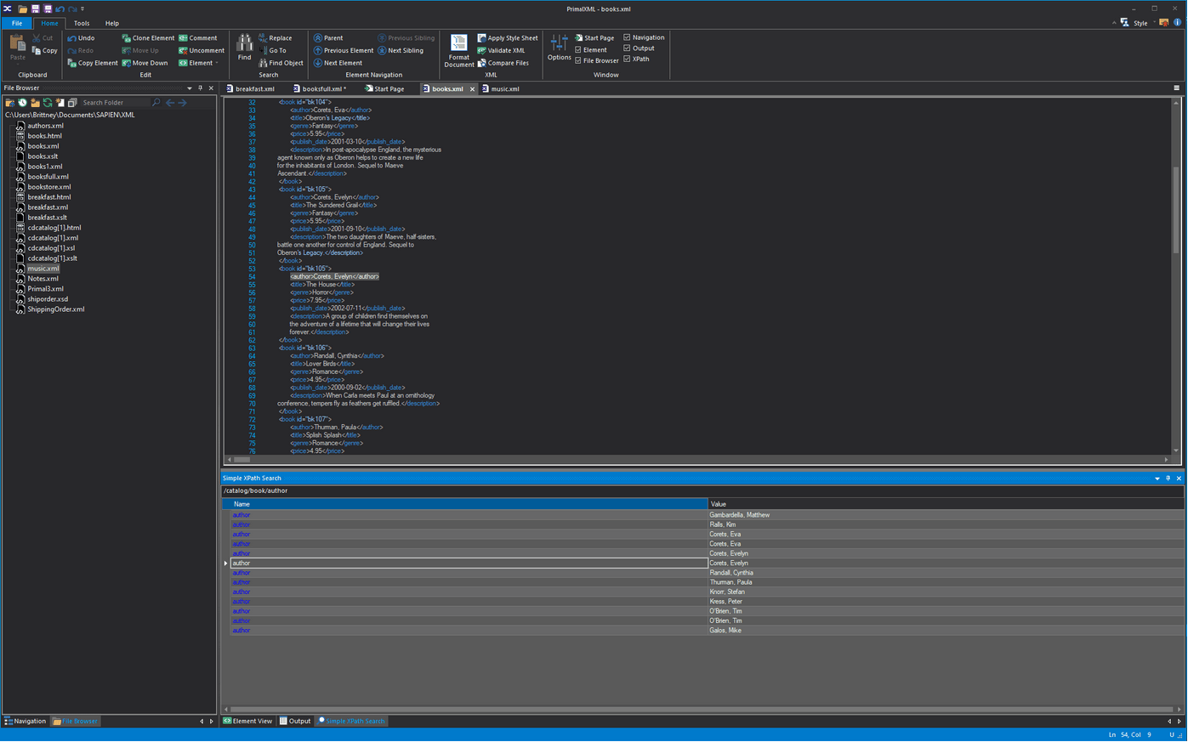The width and height of the screenshot is (1188, 742).
Task: Switch to the booksfull.xml document tab
Action: click(x=320, y=88)
